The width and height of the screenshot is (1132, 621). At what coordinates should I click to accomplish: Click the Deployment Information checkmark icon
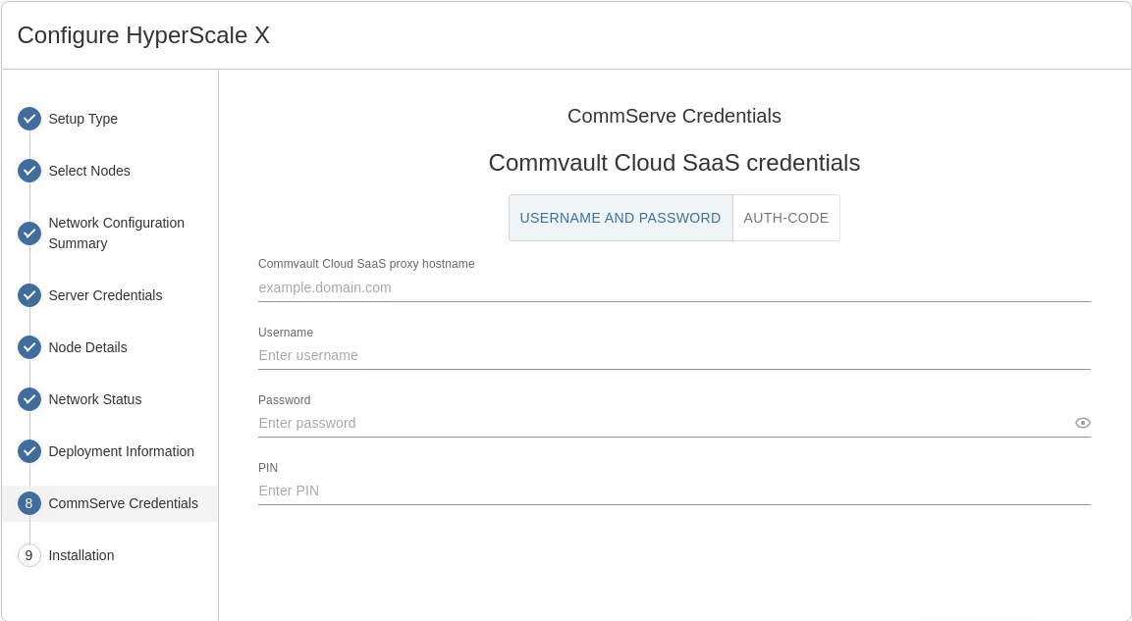(x=29, y=451)
